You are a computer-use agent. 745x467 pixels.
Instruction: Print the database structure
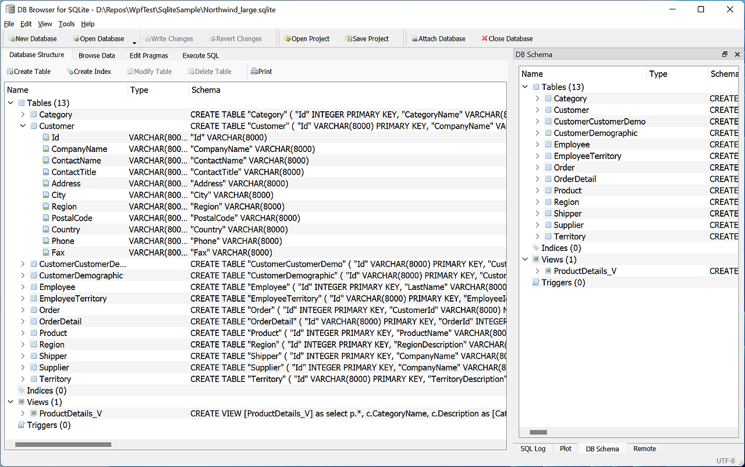coord(260,71)
